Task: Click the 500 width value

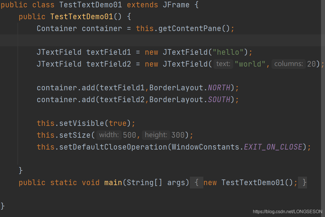Action: [130, 135]
